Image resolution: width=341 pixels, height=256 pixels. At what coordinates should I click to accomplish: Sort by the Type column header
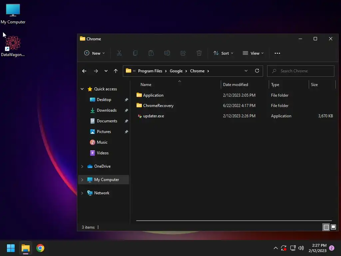click(275, 84)
